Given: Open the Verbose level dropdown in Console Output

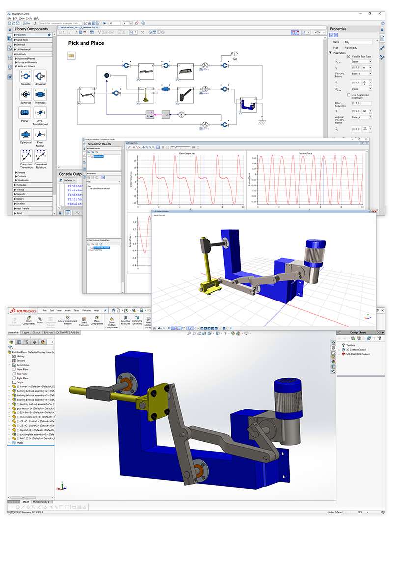Looking at the screenshot, I should (70, 180).
